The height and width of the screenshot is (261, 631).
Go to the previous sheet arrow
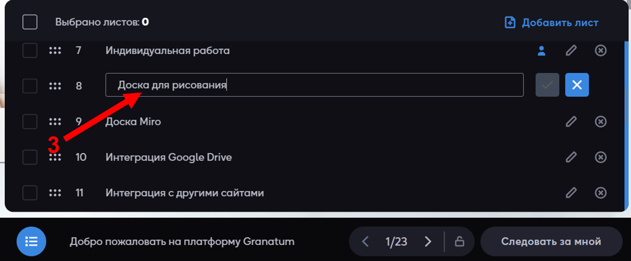pos(365,241)
